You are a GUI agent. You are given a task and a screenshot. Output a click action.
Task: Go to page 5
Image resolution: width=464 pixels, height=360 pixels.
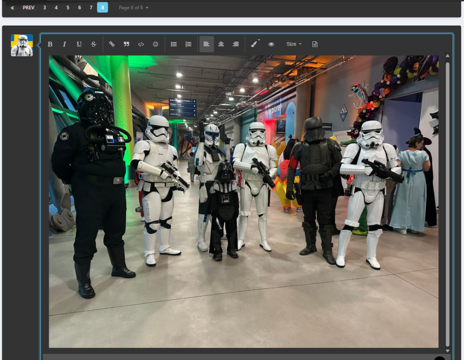click(x=68, y=8)
